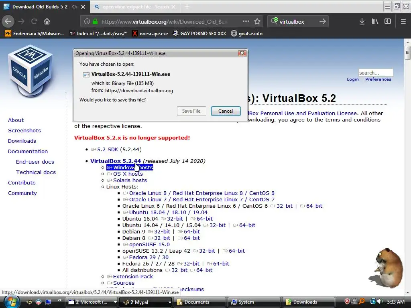Viewport: 411px width, 308px height.
Task: Close the Opening VirtualBox dialog
Action: pyautogui.click(x=242, y=53)
